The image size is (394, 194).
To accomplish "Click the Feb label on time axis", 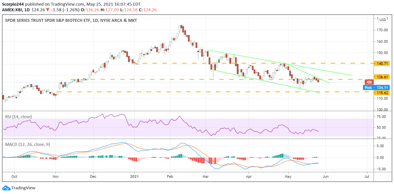I will tap(170, 176).
